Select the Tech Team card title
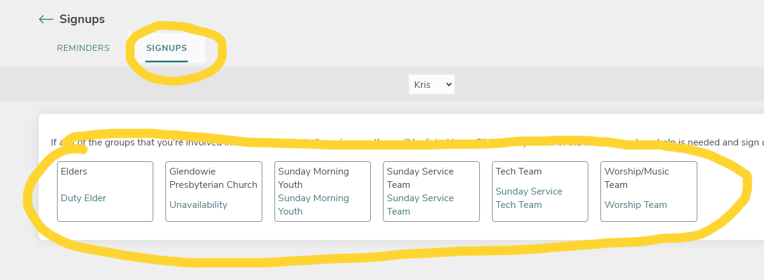Viewport: 764px width, 280px height. pyautogui.click(x=519, y=172)
